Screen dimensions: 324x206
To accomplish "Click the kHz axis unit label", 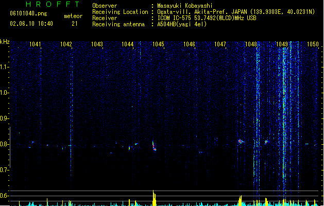I will point(5,42).
